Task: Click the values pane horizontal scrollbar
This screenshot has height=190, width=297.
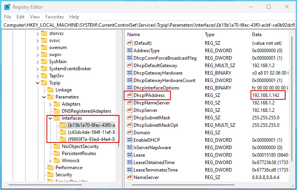Action: (183, 185)
